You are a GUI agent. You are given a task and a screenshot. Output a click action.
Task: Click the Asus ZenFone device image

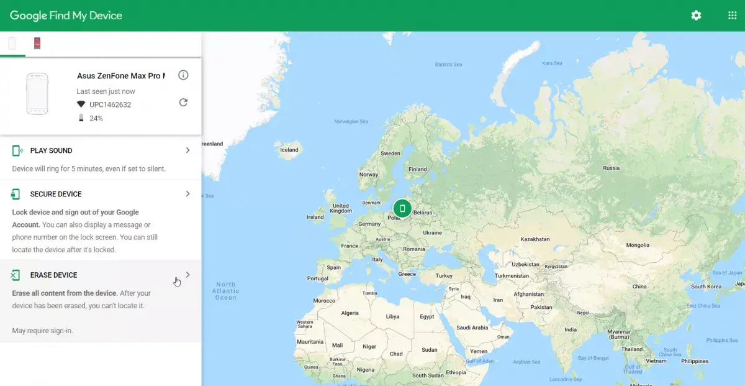[x=37, y=94]
